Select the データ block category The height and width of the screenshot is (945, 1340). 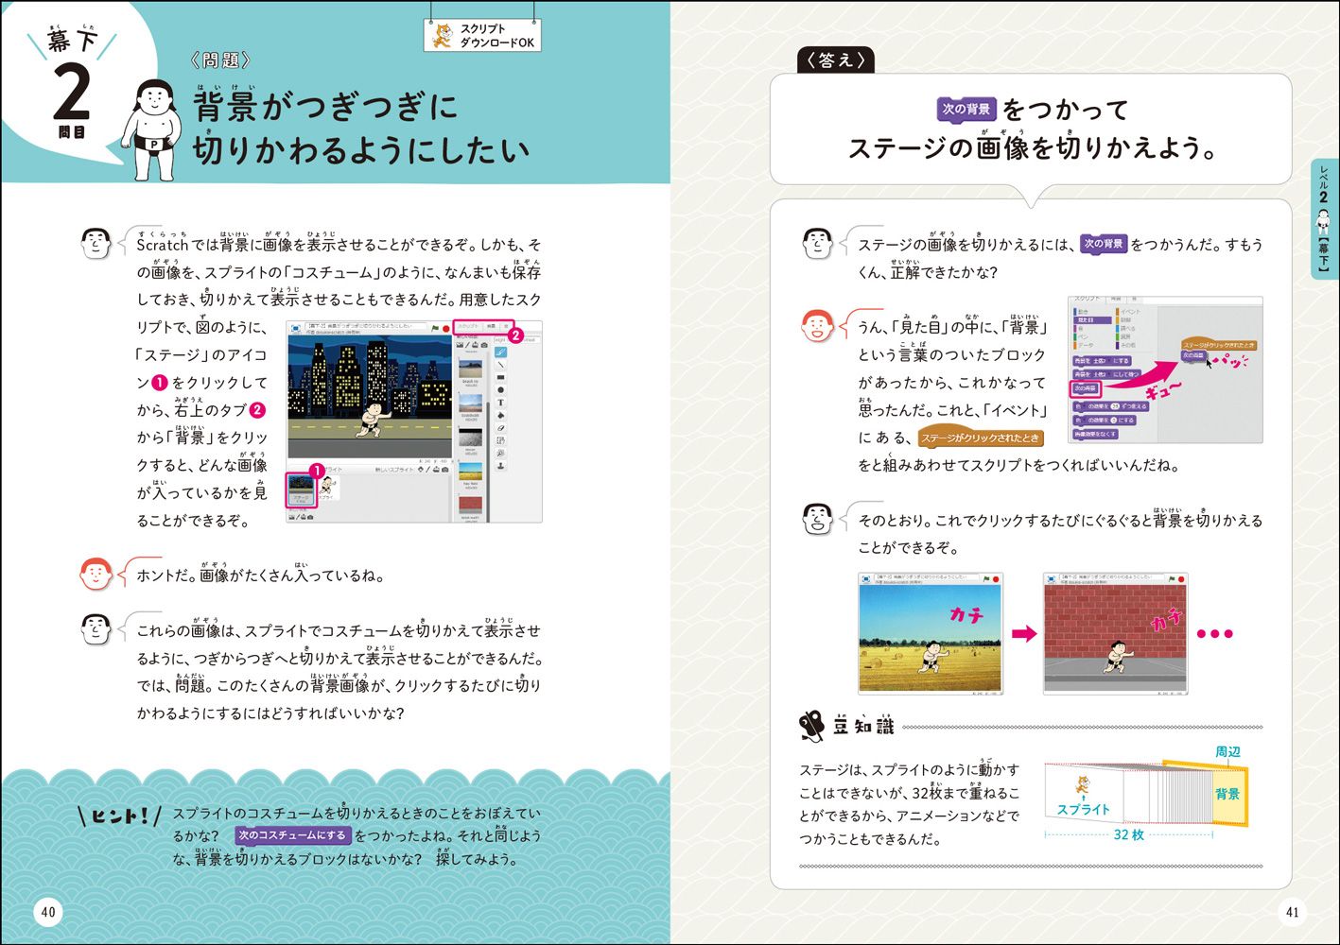pyautogui.click(x=1084, y=345)
